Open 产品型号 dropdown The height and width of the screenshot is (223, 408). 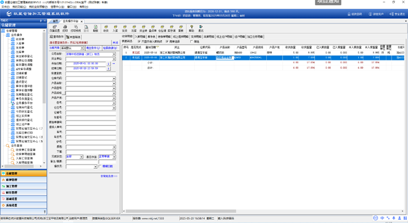pyautogui.click(x=114, y=89)
